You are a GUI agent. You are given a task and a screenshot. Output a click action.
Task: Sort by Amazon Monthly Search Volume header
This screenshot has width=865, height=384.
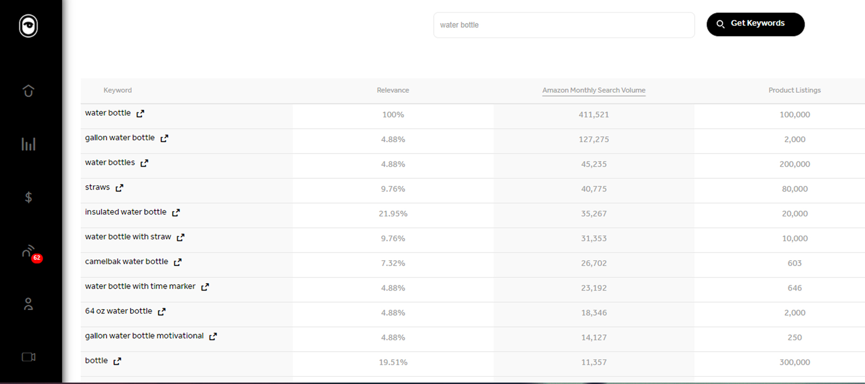[x=593, y=90]
